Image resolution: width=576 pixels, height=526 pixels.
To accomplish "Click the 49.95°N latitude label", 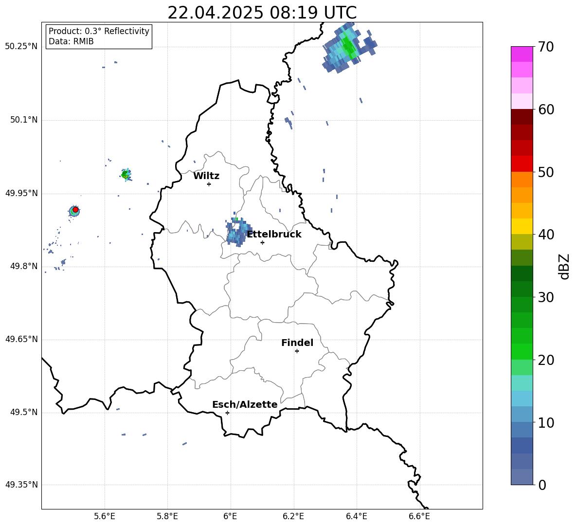I will 21,193.
